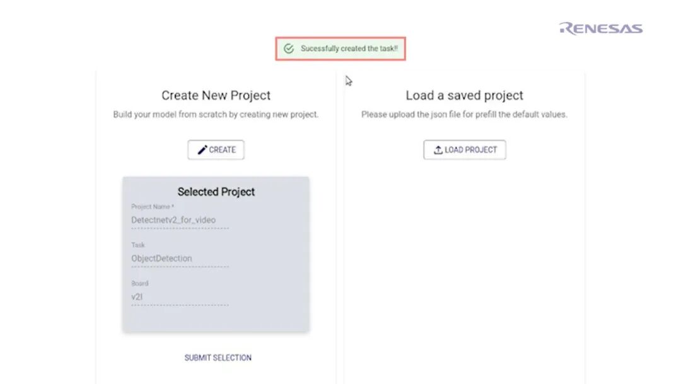Click the 'Build your model from scratch' description

[216, 115]
